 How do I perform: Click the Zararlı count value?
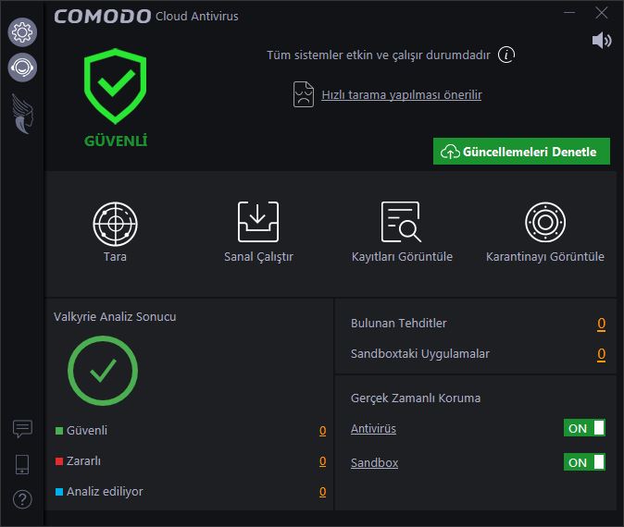coord(323,461)
